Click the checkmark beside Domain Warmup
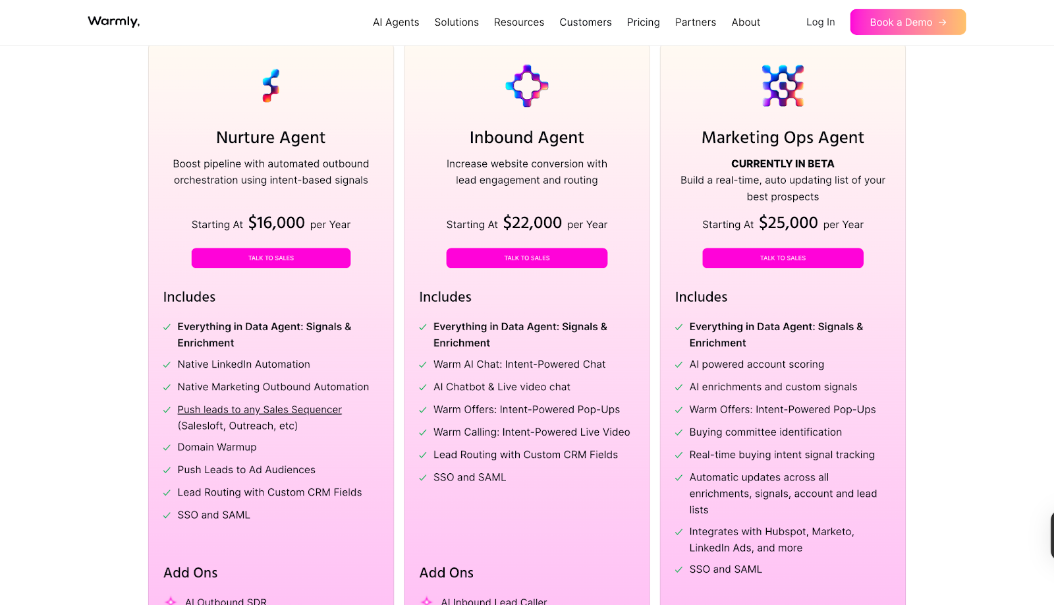 (167, 447)
